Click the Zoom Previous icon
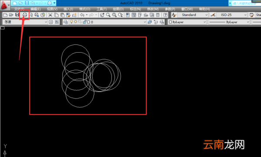Viewport: 261px width, 157px height. 120,15
